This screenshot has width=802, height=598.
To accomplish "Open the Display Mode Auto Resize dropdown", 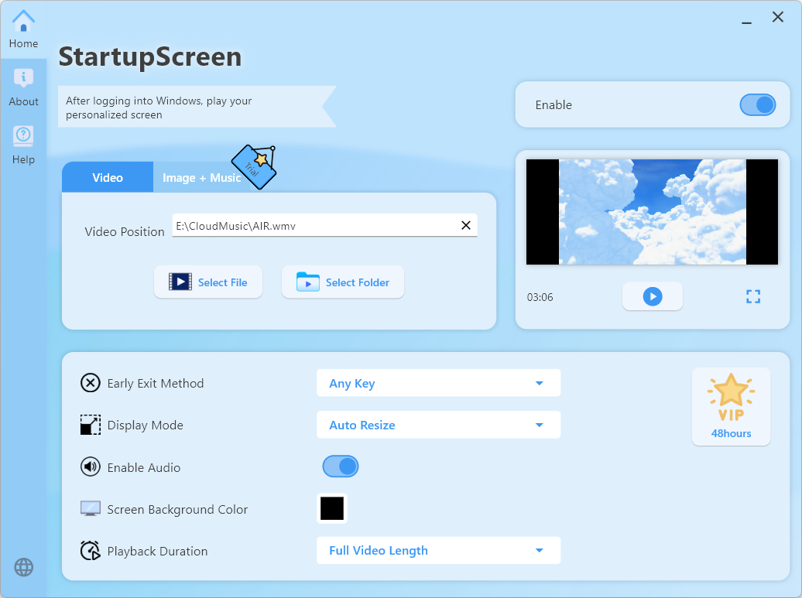I will [x=438, y=425].
